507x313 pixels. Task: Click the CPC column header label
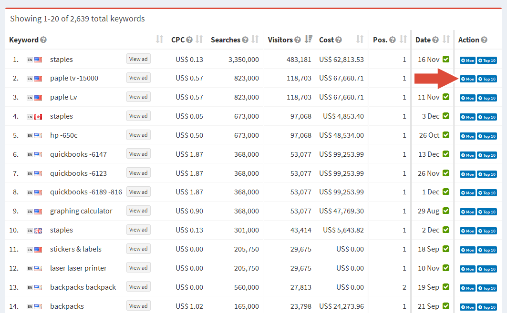(177, 40)
